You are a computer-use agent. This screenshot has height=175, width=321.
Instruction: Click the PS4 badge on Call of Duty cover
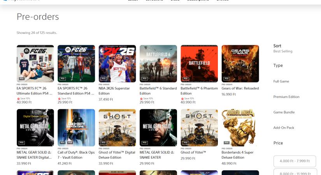point(70,143)
